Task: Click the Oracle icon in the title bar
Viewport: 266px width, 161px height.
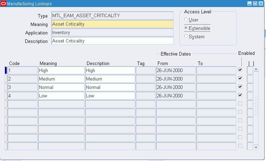Action: tap(4, 4)
